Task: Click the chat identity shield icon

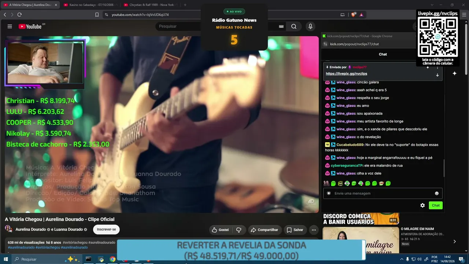Action: tap(329, 193)
